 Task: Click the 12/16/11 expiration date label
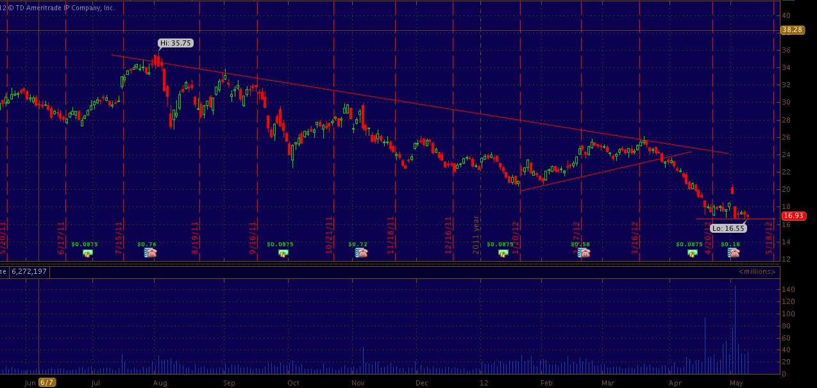[x=450, y=235]
